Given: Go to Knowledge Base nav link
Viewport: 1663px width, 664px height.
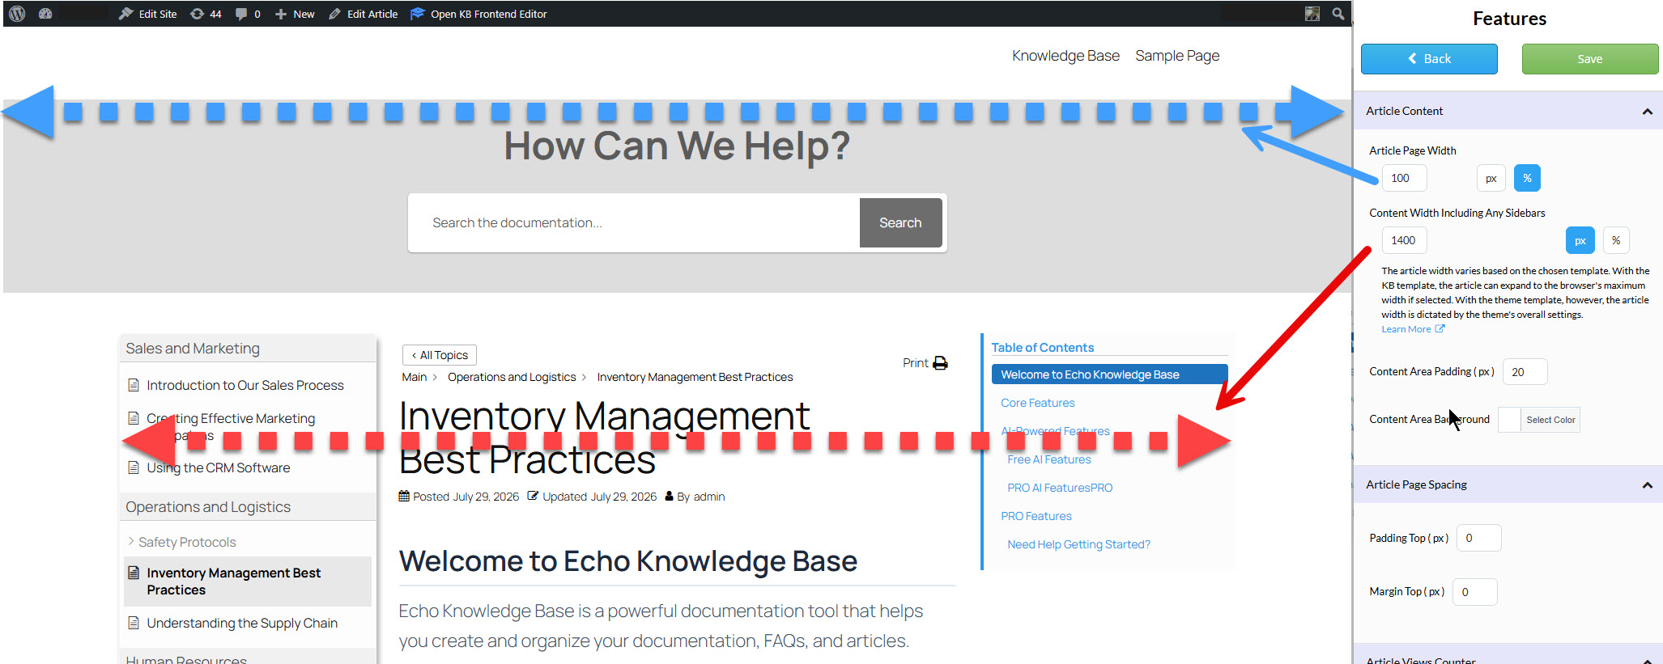Looking at the screenshot, I should pos(1065,56).
